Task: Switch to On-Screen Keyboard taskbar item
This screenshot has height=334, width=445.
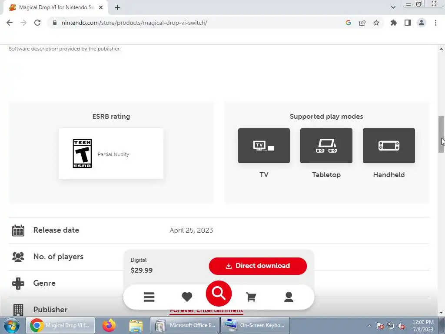Action: click(255, 325)
